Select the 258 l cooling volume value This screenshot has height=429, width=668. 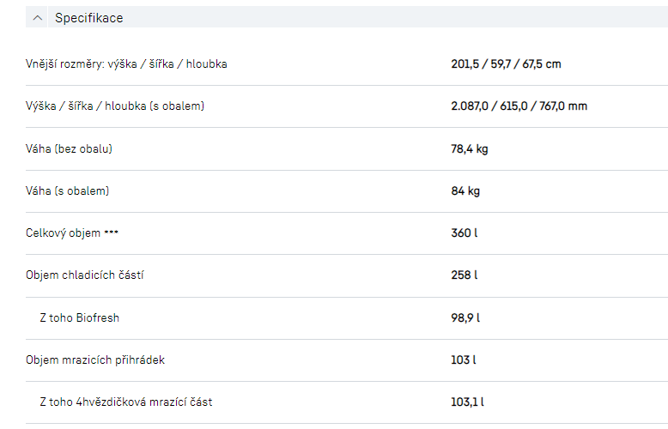point(464,275)
